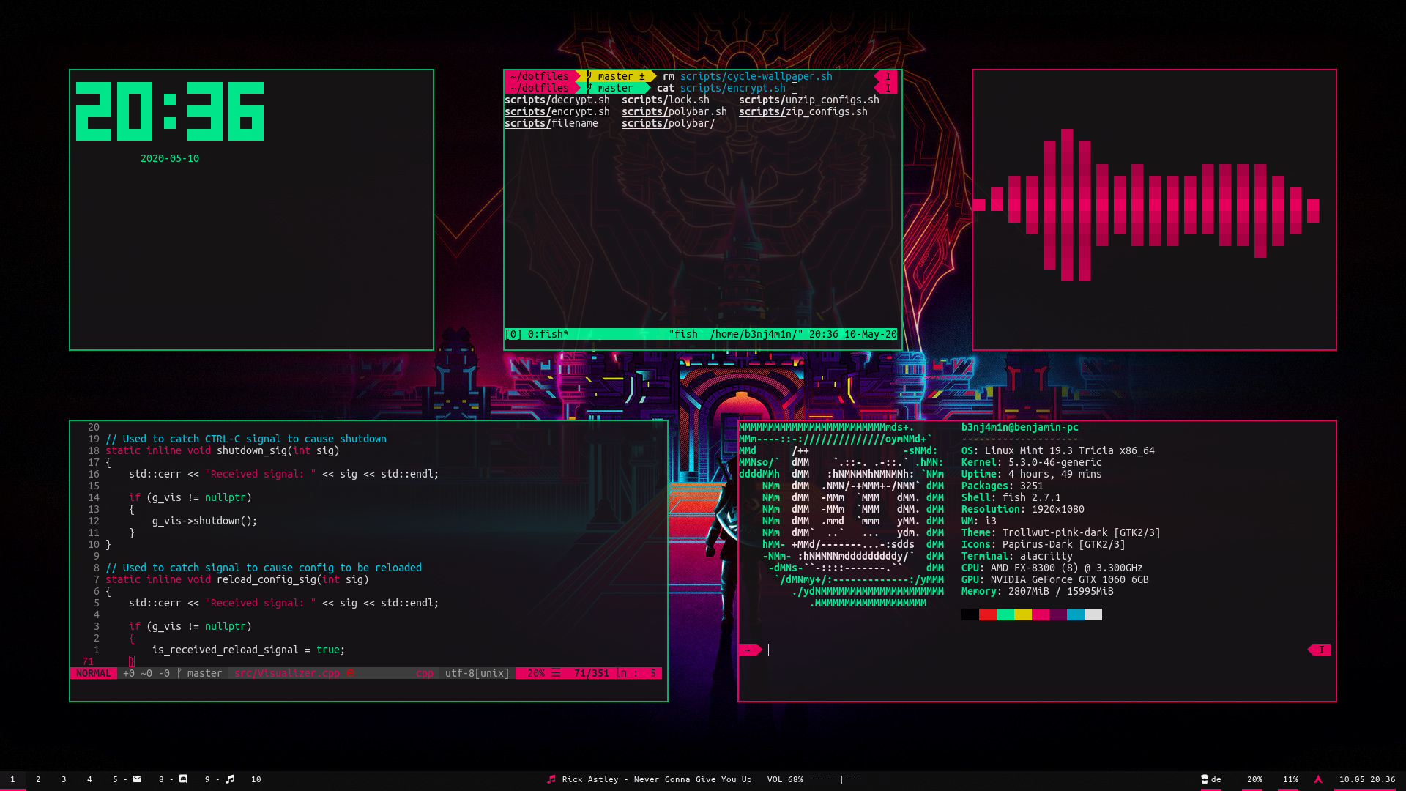Click the '10.05 20:36' date in the bar

point(1367,779)
